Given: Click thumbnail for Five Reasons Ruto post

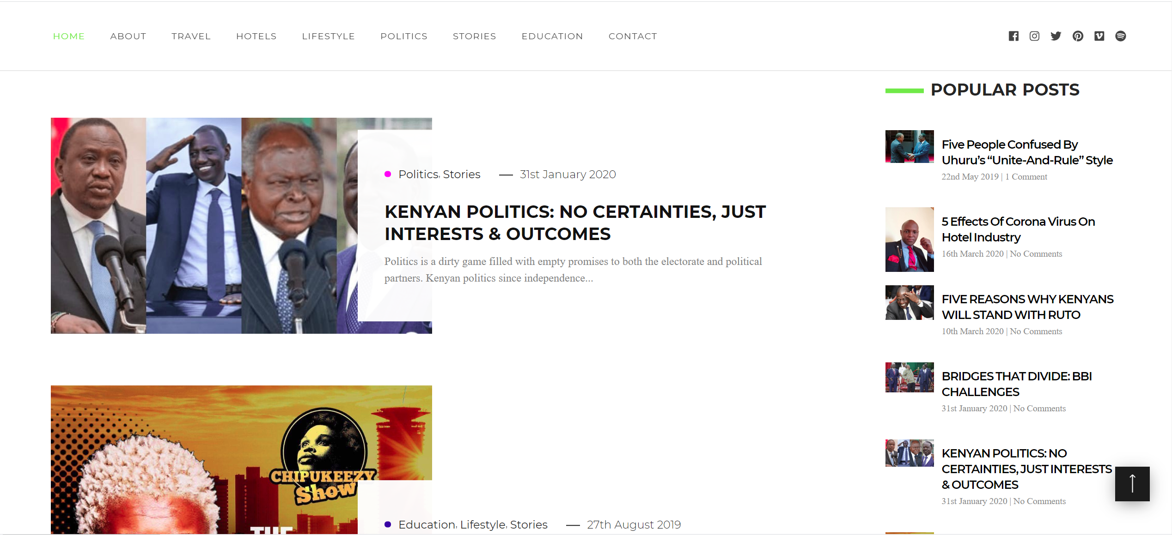Looking at the screenshot, I should (910, 302).
